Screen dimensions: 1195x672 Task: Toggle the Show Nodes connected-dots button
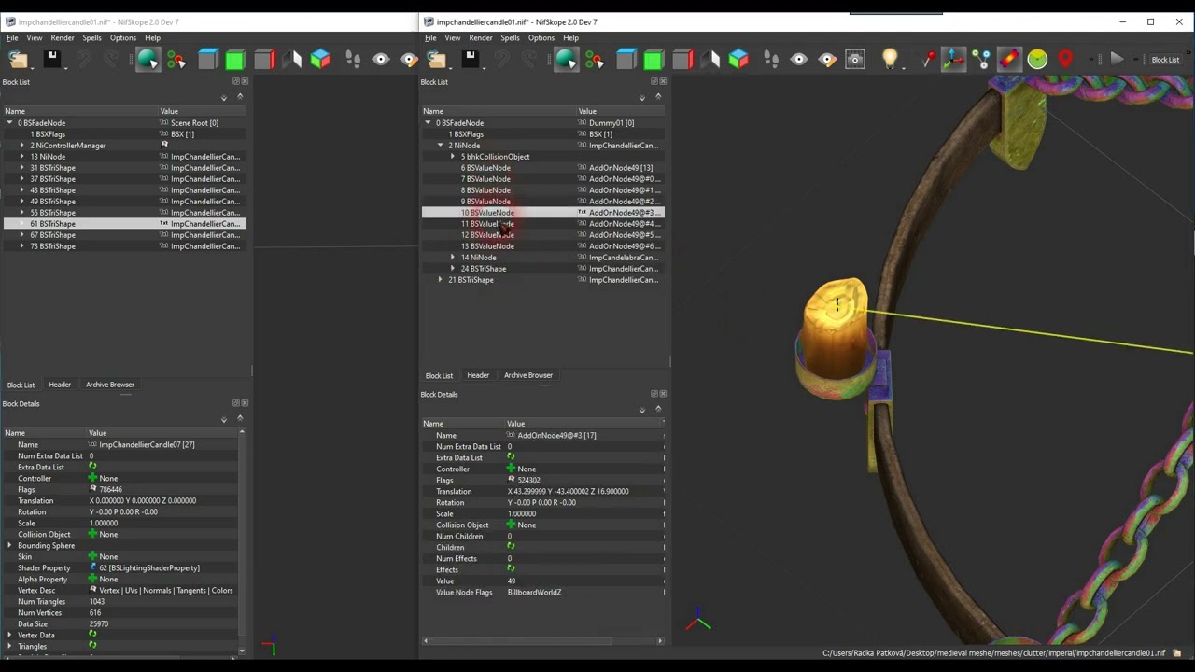tap(981, 60)
